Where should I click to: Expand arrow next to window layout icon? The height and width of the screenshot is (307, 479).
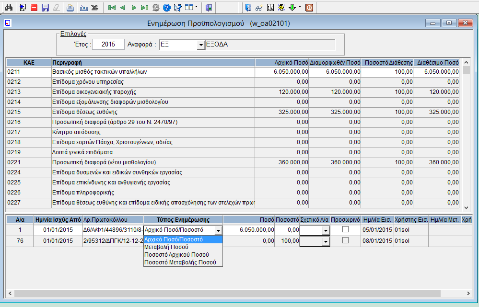(196, 7)
